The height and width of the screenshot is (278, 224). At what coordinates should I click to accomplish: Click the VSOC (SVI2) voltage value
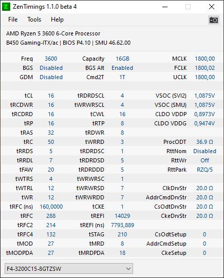click(x=204, y=96)
